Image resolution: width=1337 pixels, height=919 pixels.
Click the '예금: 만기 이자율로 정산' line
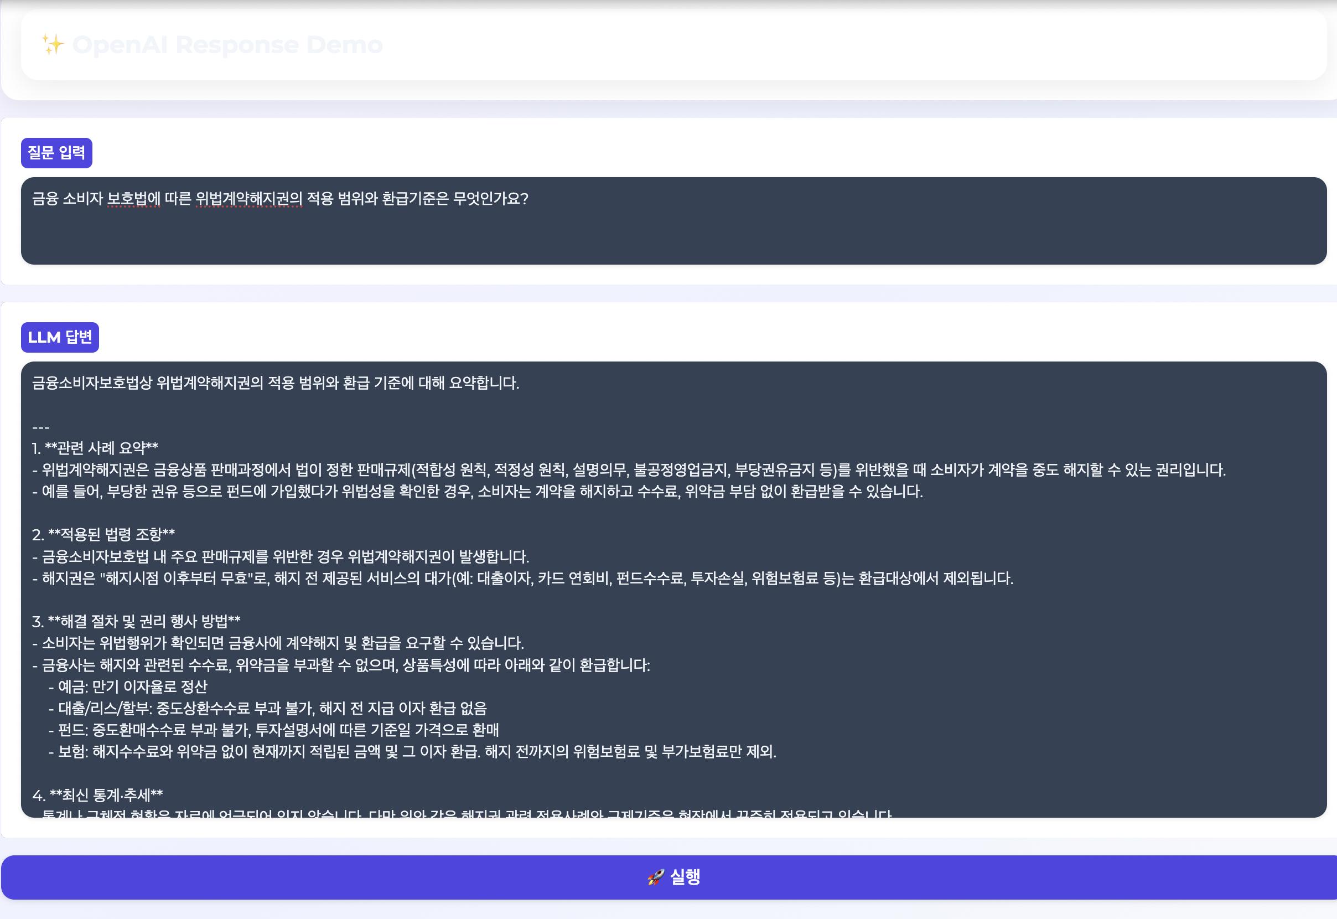(128, 686)
